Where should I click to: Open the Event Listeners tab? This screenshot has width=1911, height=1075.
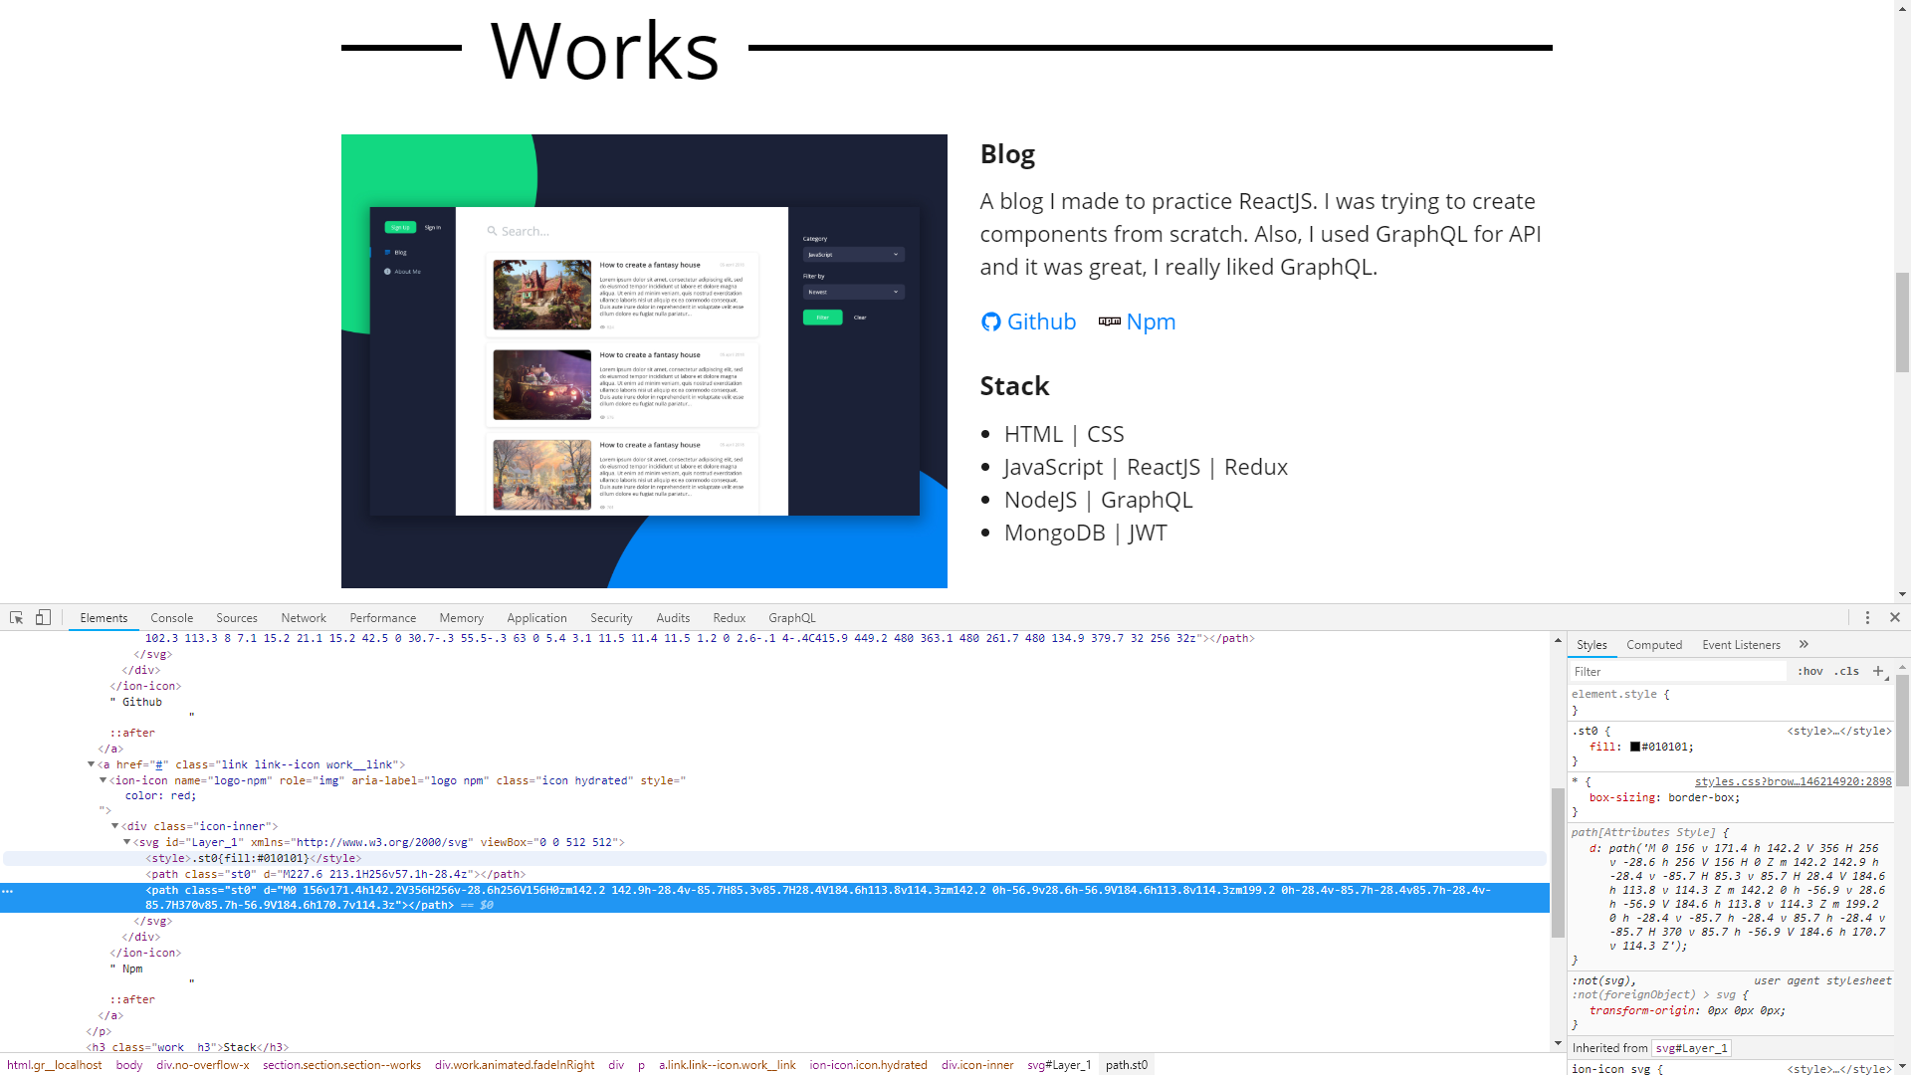pyautogui.click(x=1741, y=645)
